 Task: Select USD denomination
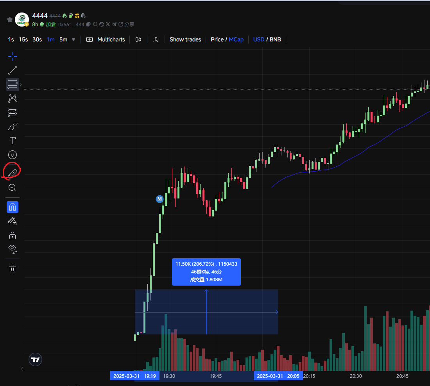click(259, 39)
